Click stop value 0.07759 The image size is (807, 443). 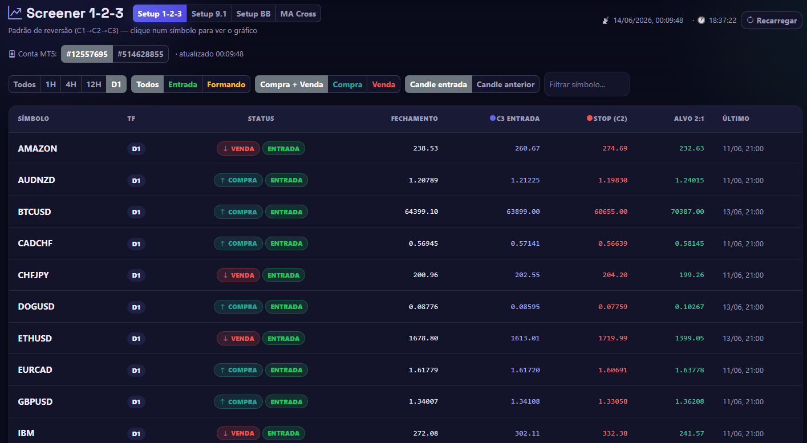tap(613, 307)
